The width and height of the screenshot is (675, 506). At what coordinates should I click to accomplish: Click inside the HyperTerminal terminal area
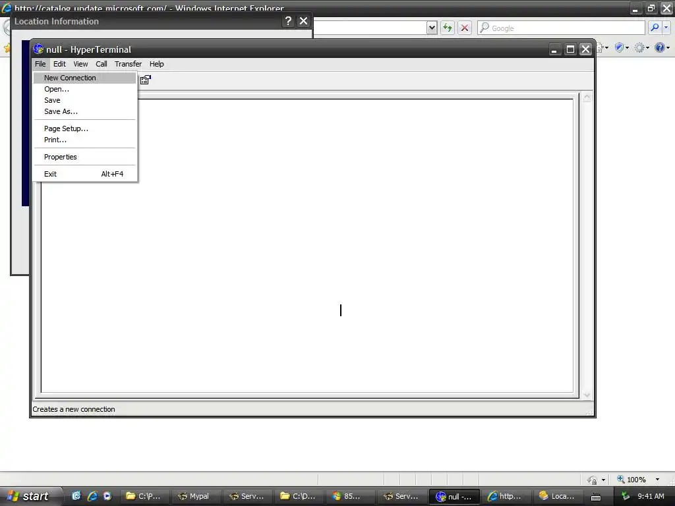307,245
